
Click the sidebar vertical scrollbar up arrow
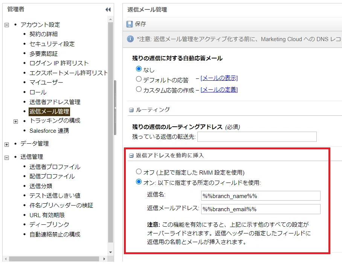tap(111, 20)
